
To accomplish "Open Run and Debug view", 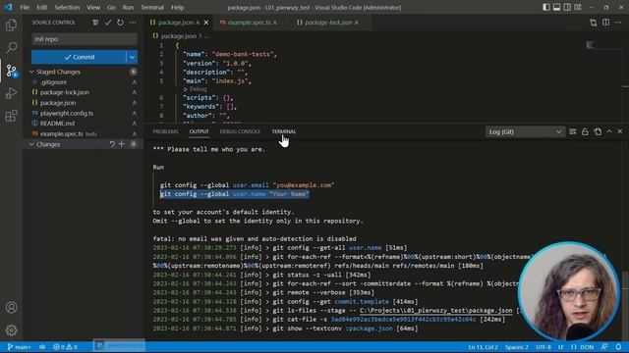I will [11, 93].
